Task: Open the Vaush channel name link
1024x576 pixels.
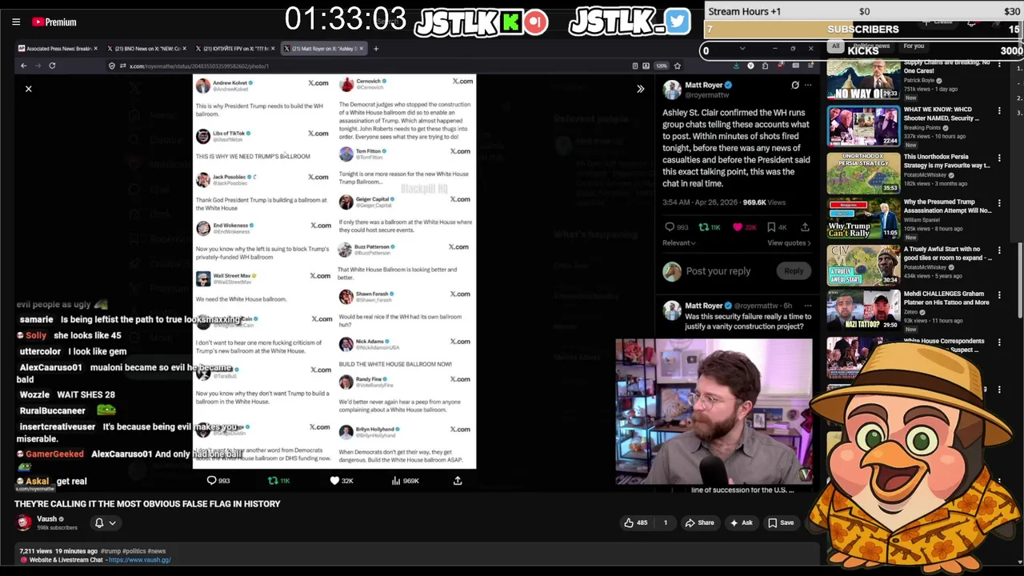Action: pyautogui.click(x=47, y=518)
